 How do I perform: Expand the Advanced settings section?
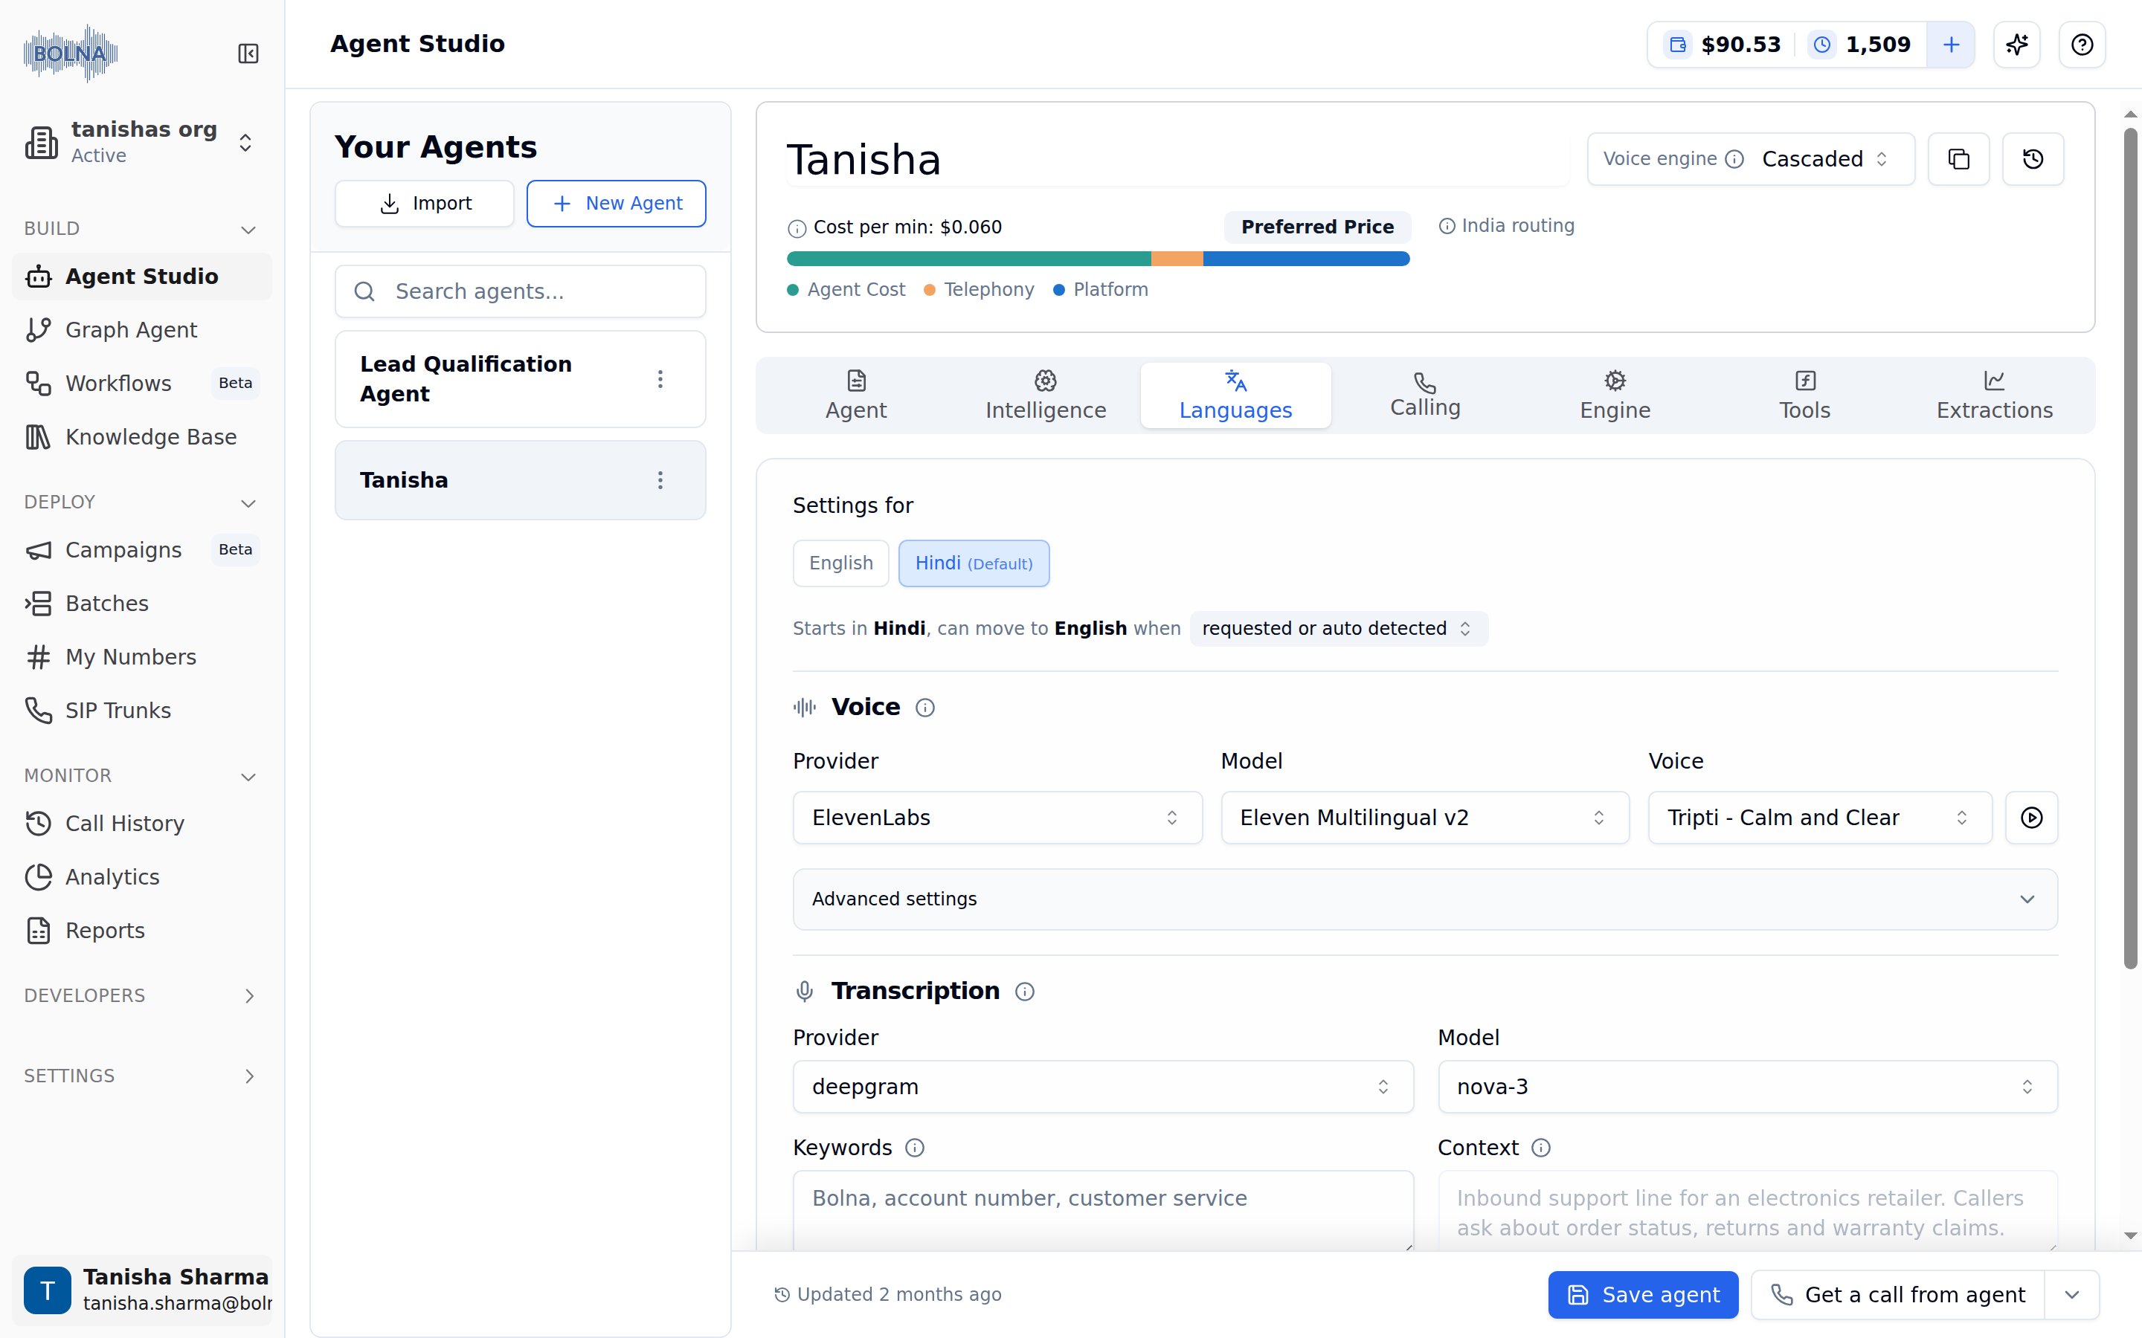click(x=1425, y=899)
